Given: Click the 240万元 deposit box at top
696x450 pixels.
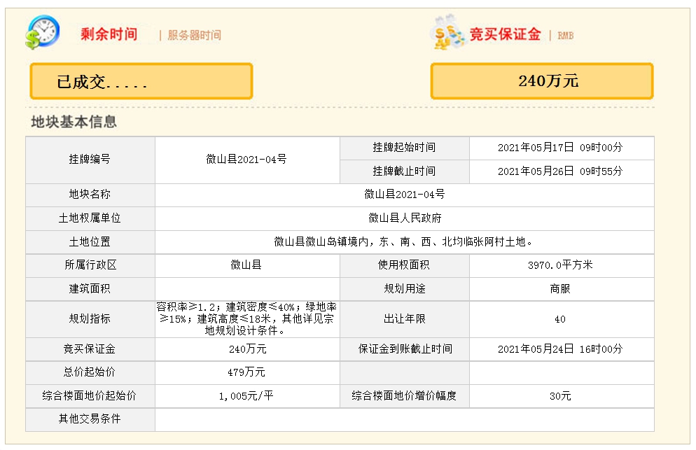Looking at the screenshot, I should pos(542,81).
